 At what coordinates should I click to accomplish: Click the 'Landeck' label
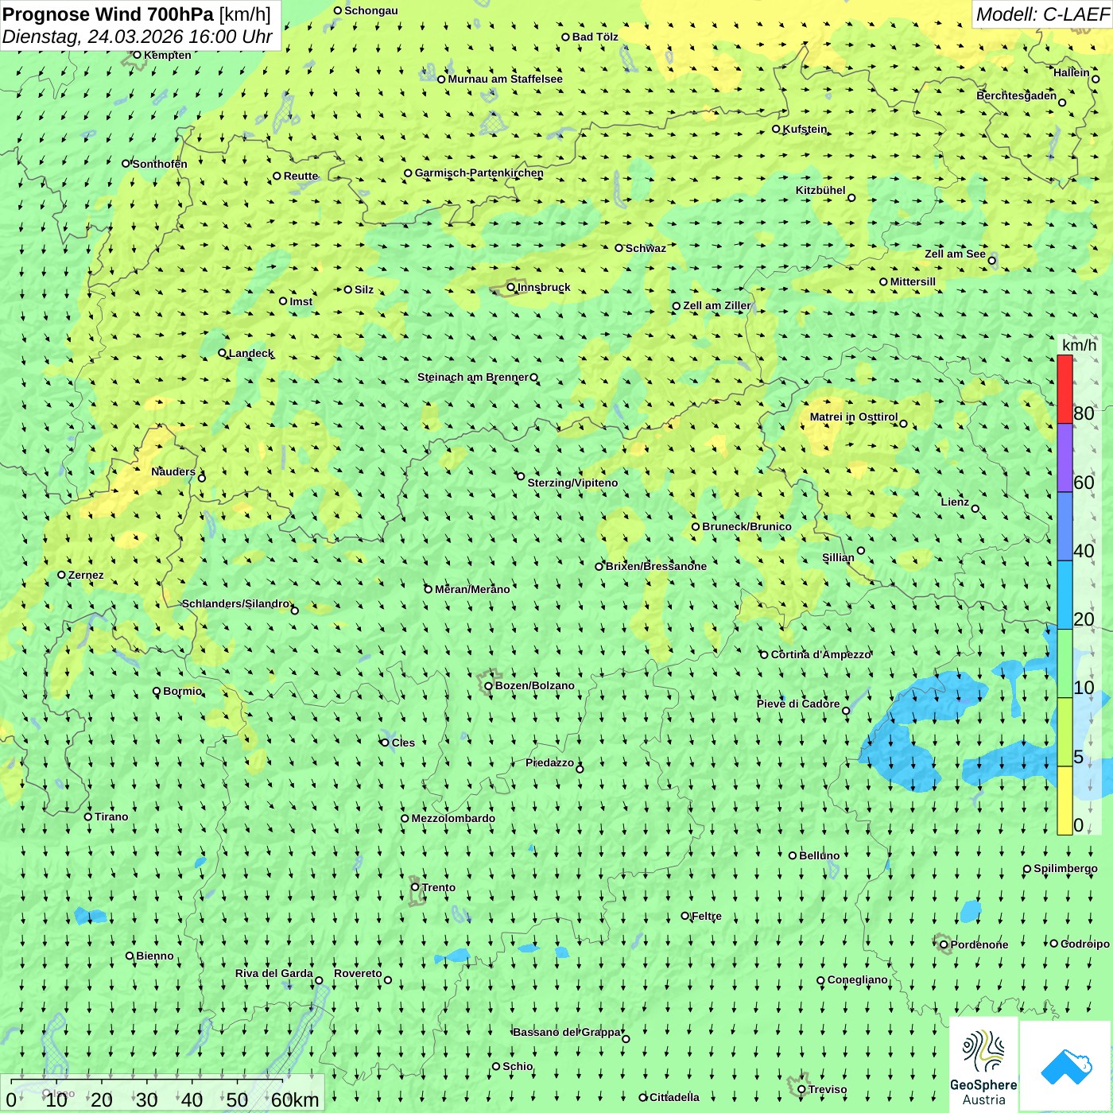[x=251, y=354]
